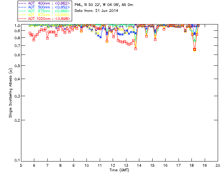Click the 0.3 y-axis tick label
The height and width of the screenshot is (179, 224).
[17, 96]
